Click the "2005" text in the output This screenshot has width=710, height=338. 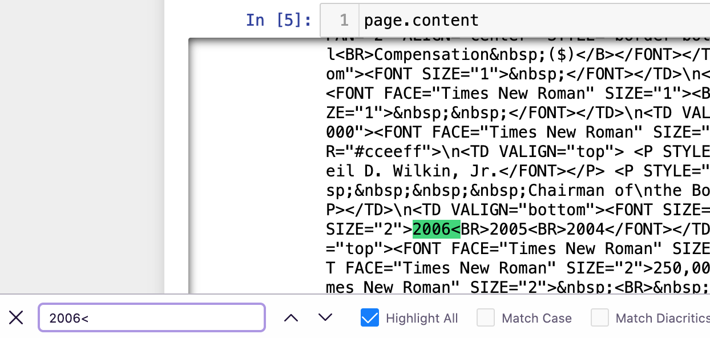coord(509,229)
